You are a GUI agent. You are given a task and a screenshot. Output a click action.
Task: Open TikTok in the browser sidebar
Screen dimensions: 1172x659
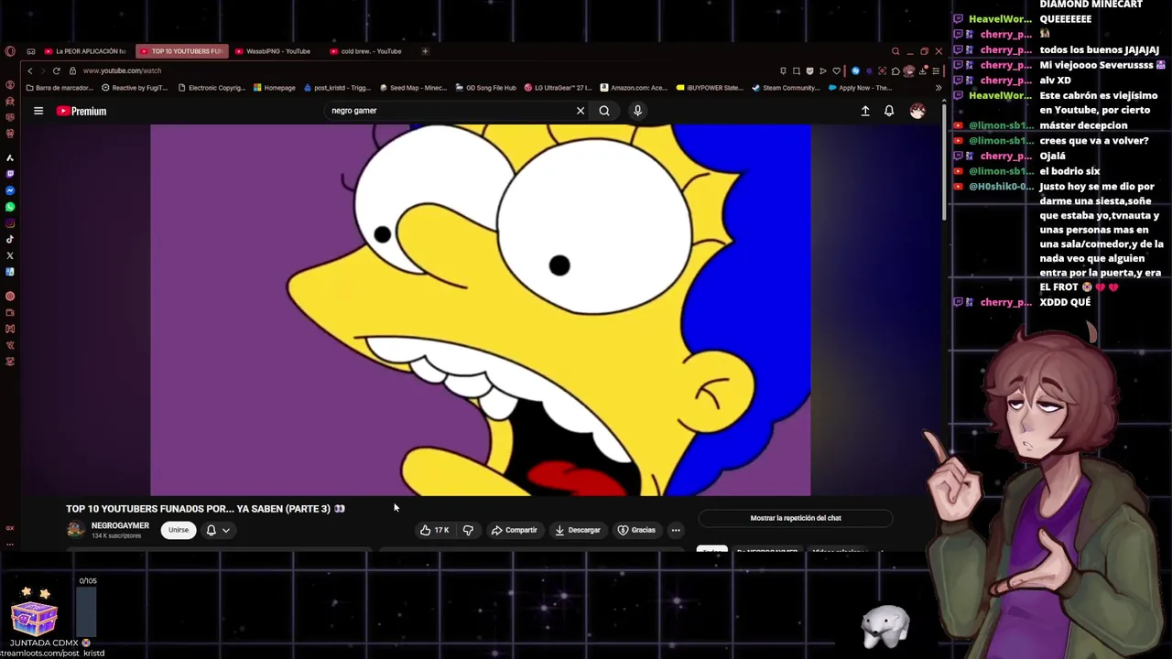tap(10, 239)
